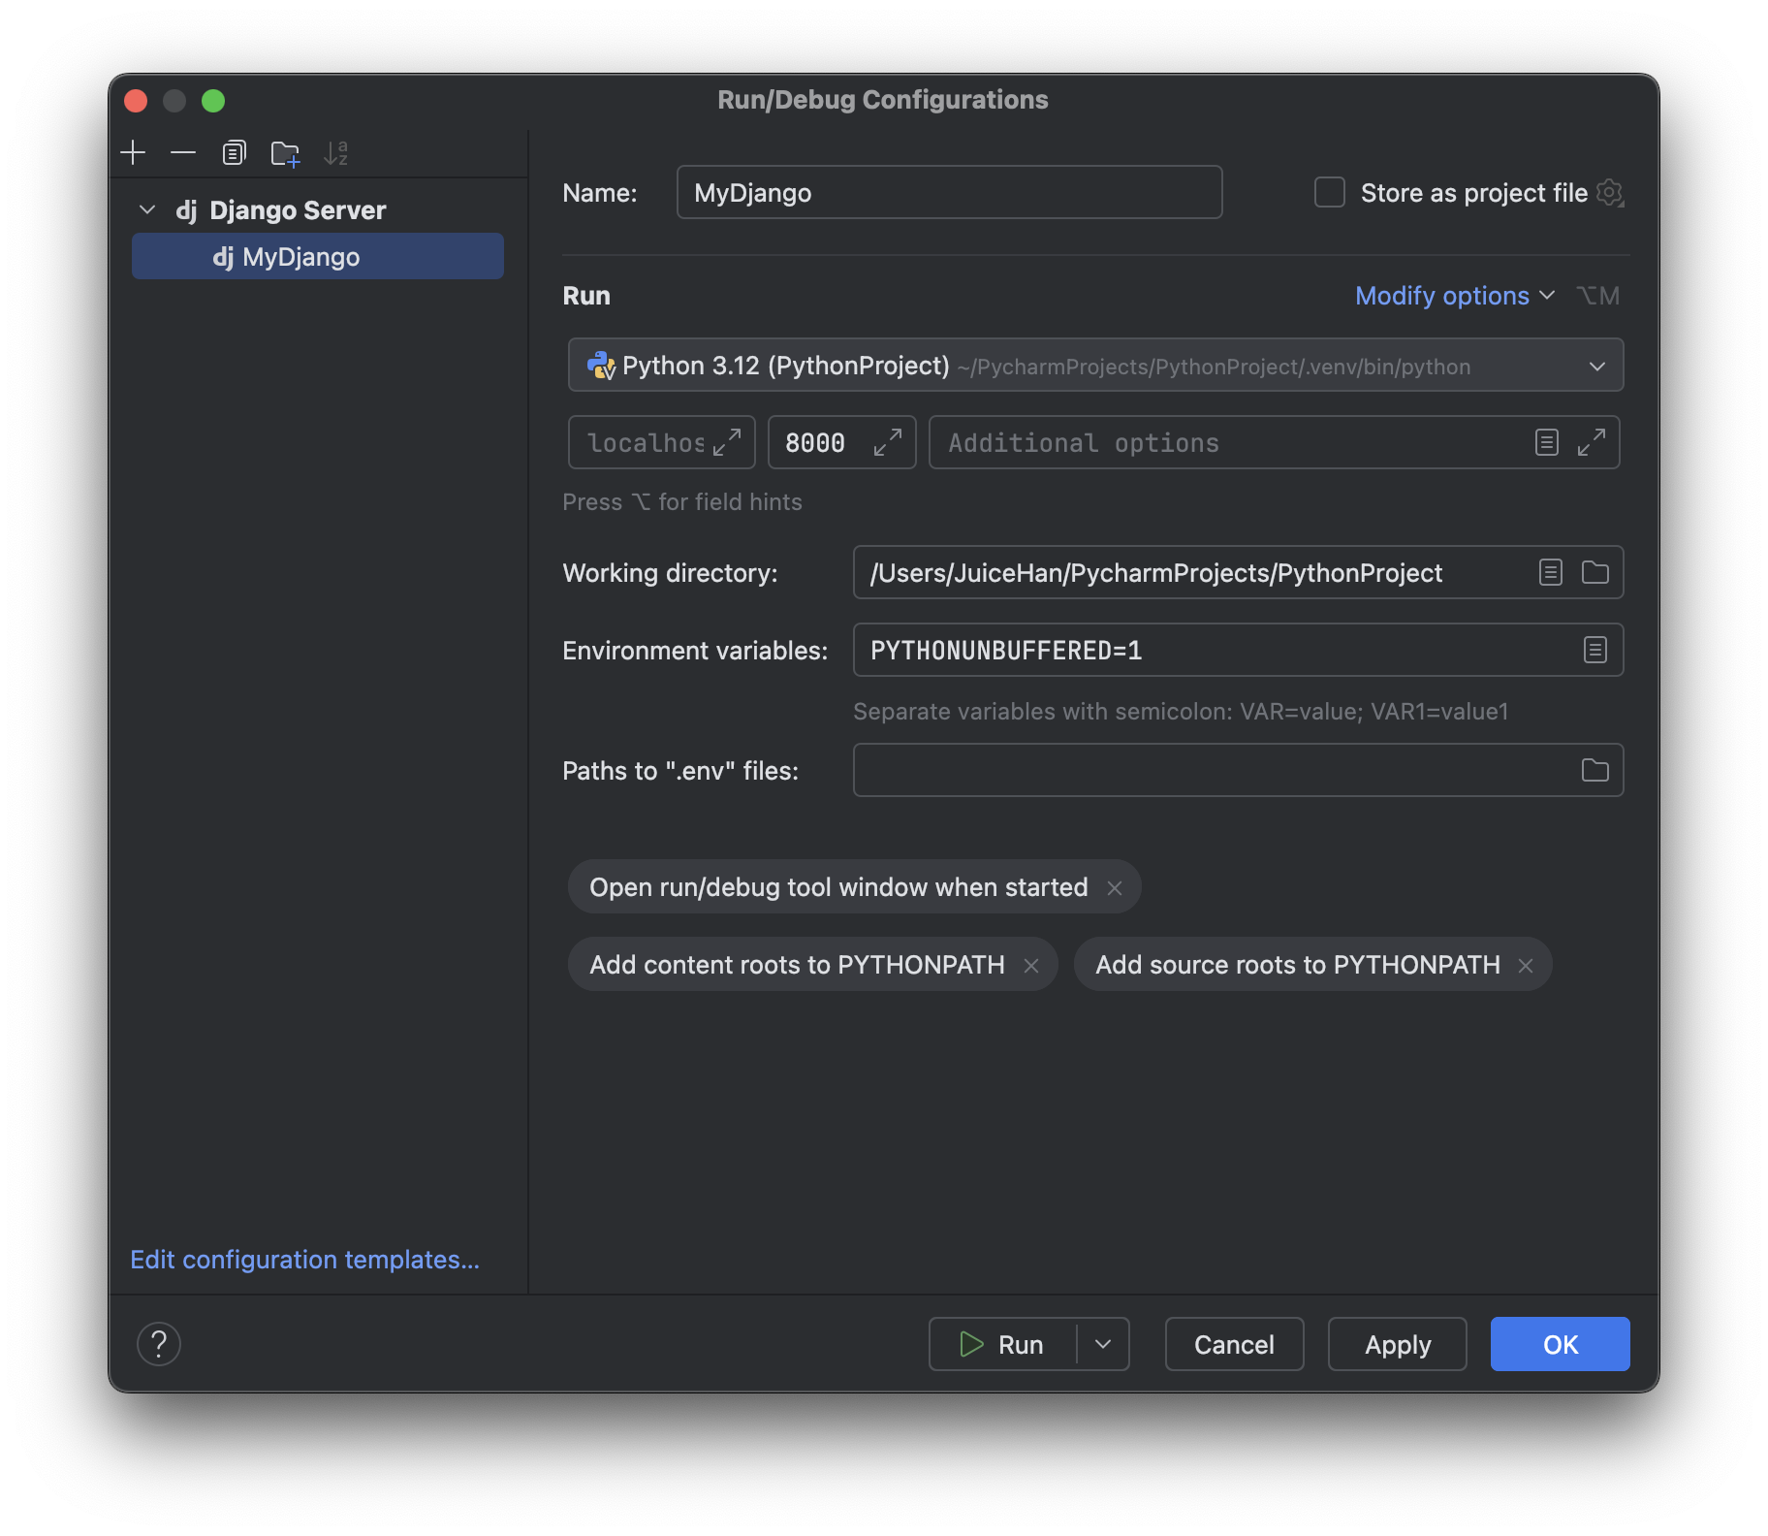Insert macros in Additional options
The height and width of the screenshot is (1536, 1768).
click(1547, 442)
